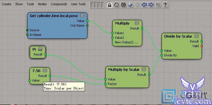The width and height of the screenshot is (212, 105).
Task: Click the Result output port on 7.56 node
Action: (50, 76)
